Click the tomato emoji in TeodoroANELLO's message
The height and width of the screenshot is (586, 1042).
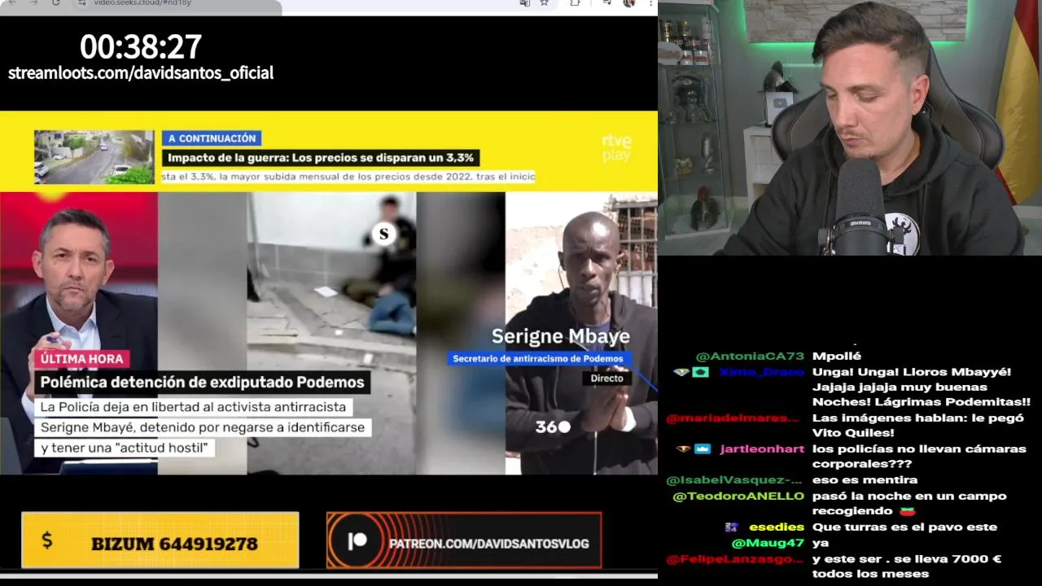[908, 511]
